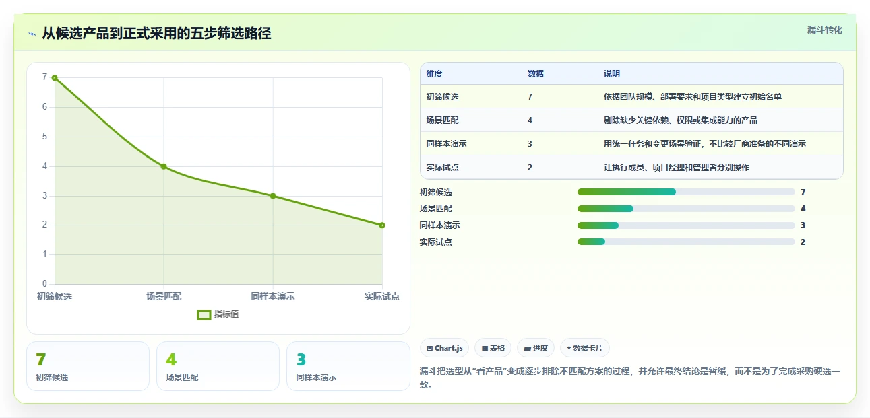Click the 初筛候选 progress bar label
This screenshot has width=870, height=418.
tap(435, 193)
